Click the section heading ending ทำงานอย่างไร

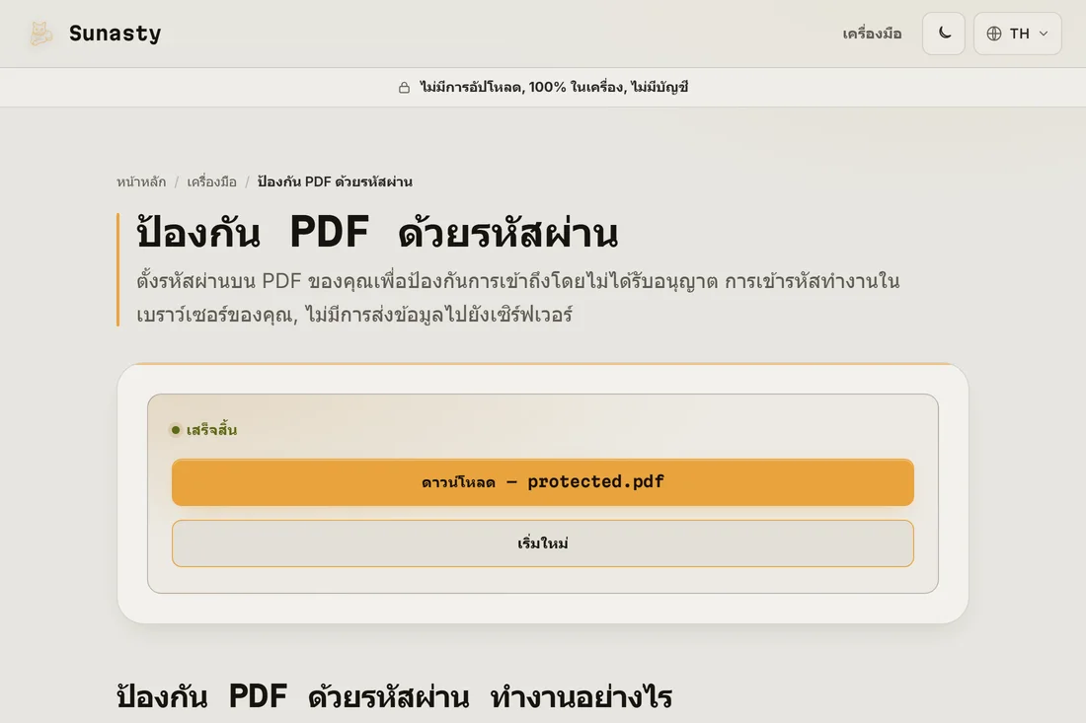pos(394,696)
